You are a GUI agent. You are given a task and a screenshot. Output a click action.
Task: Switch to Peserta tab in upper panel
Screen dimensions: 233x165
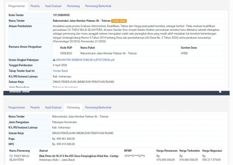click(x=35, y=6)
